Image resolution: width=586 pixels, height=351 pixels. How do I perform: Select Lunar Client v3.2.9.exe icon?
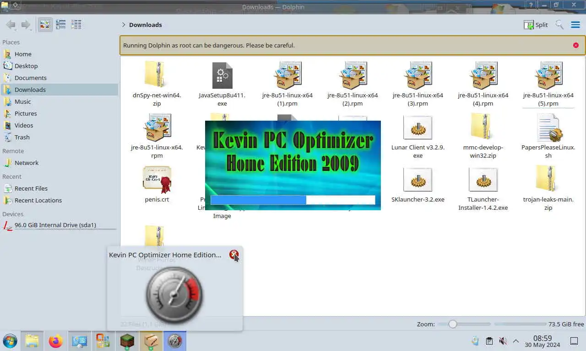coord(418,128)
